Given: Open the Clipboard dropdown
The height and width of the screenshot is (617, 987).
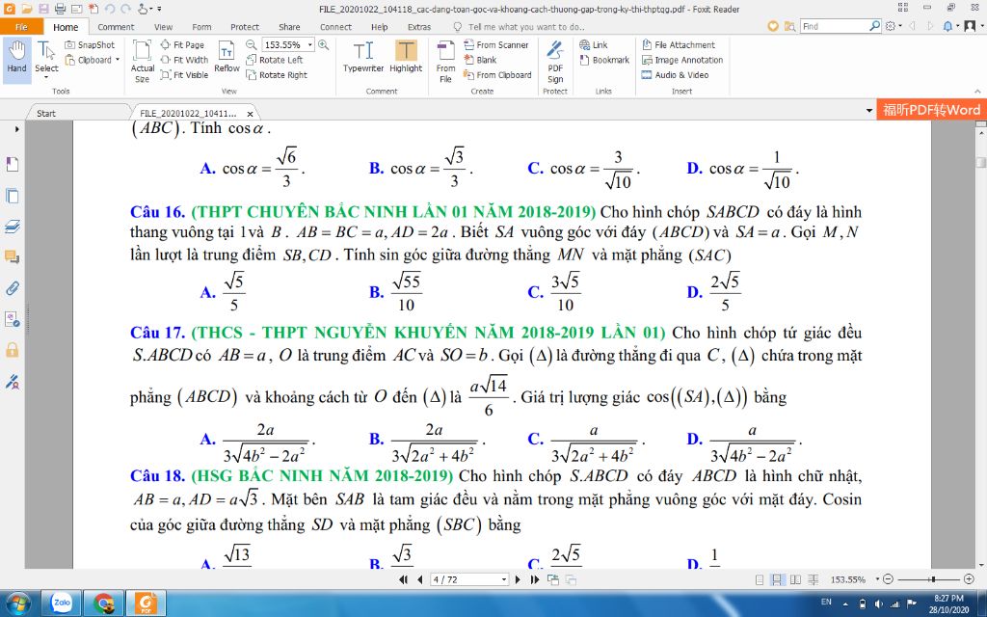Looking at the screenshot, I should tap(93, 60).
